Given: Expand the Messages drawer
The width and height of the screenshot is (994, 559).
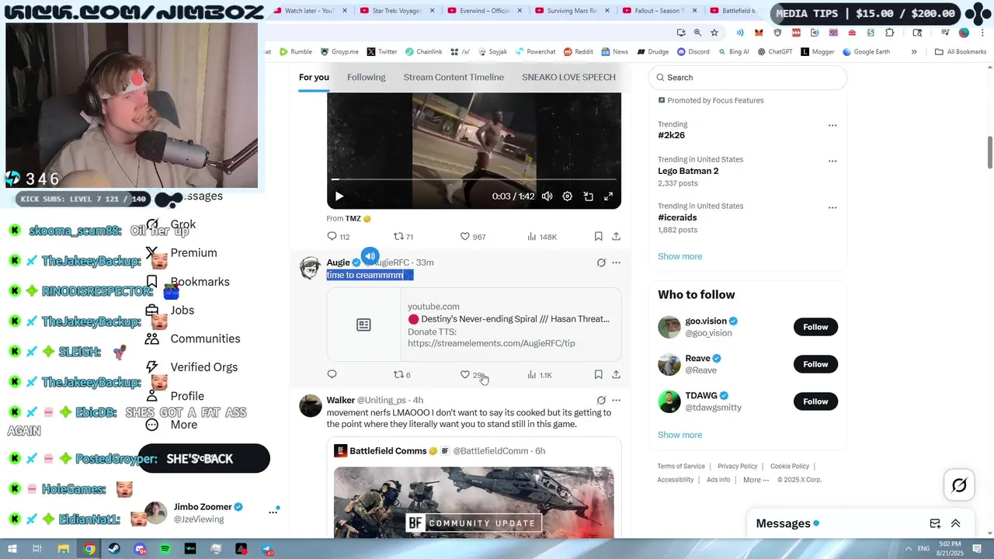Looking at the screenshot, I should (956, 523).
